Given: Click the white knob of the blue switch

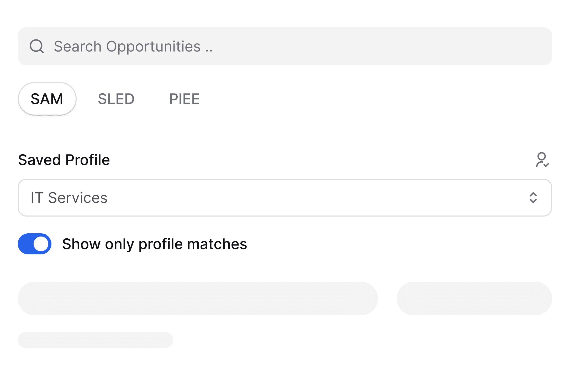Looking at the screenshot, I should [41, 244].
